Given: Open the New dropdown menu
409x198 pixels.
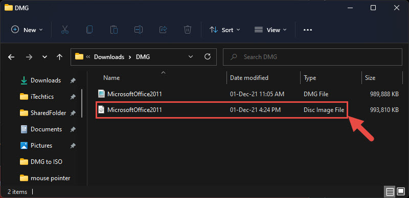Looking at the screenshot, I should (27, 30).
